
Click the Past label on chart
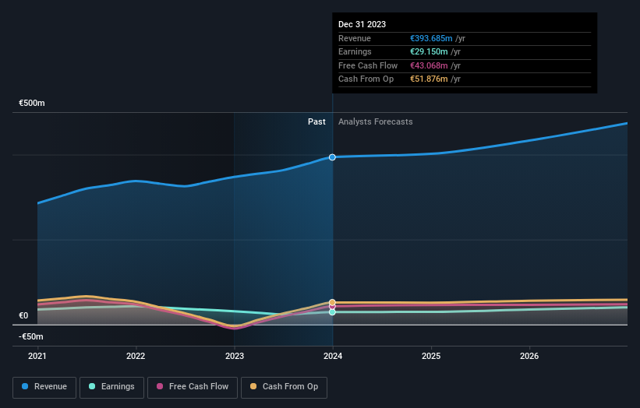coord(316,122)
